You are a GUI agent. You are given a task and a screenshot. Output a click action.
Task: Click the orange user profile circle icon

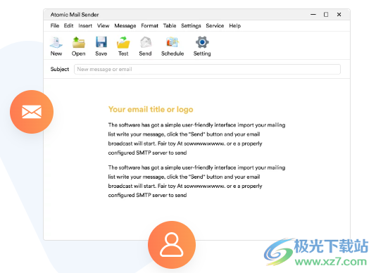tap(172, 245)
